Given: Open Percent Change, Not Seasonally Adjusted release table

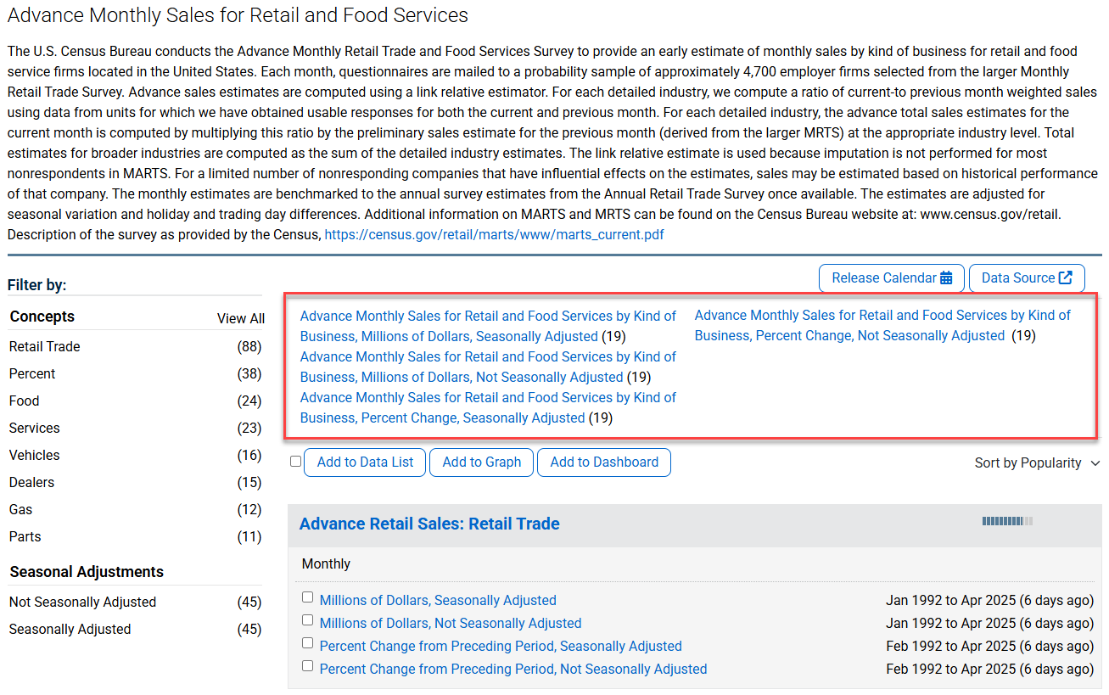Looking at the screenshot, I should 882,325.
